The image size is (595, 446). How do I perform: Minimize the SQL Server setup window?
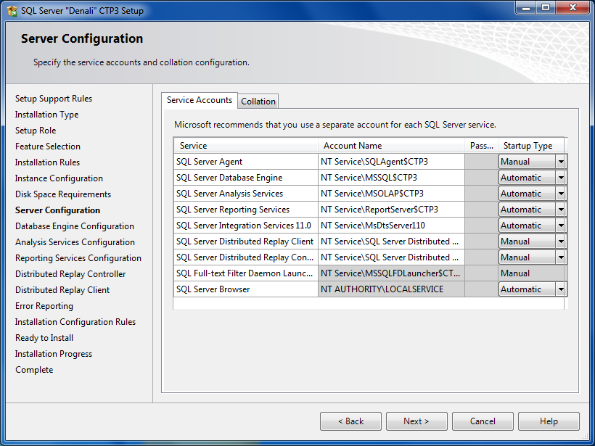[526, 8]
